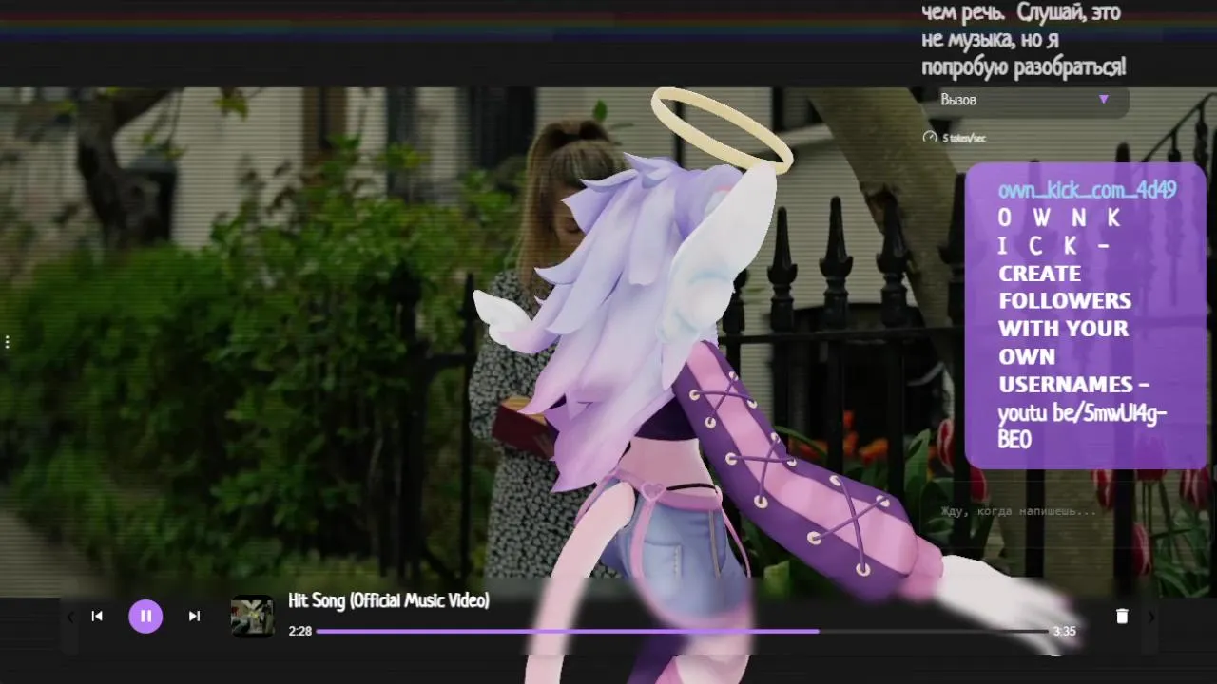Pause the playing song
The height and width of the screenshot is (684, 1217).
pyautogui.click(x=145, y=616)
